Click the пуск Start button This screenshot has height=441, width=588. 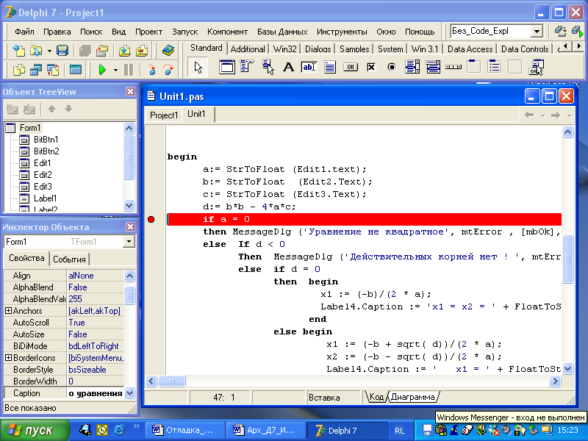tap(35, 430)
